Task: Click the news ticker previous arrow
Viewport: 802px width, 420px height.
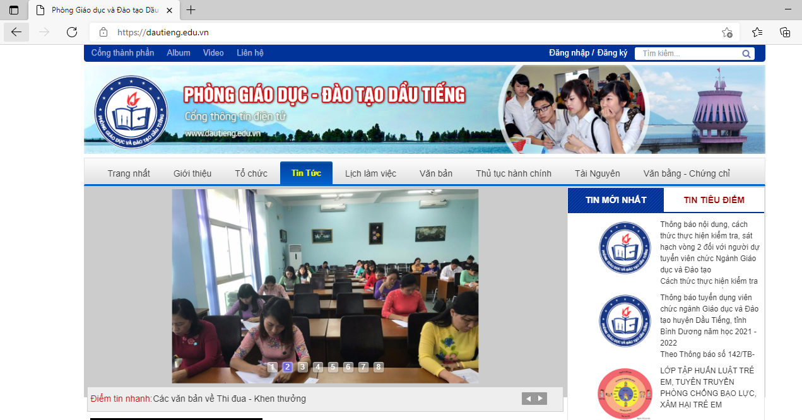Action: (528, 399)
